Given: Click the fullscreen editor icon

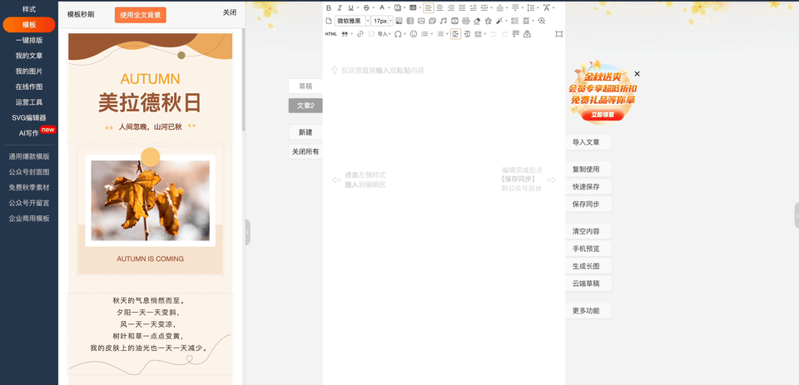Looking at the screenshot, I should click(558, 34).
